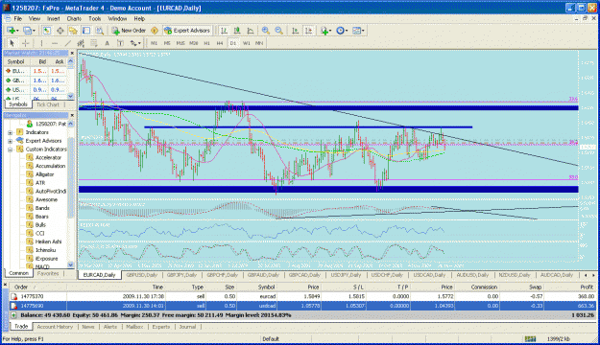This screenshot has width=600, height=345.
Task: Select the Fibonacci retracement tool
Action: [94, 43]
